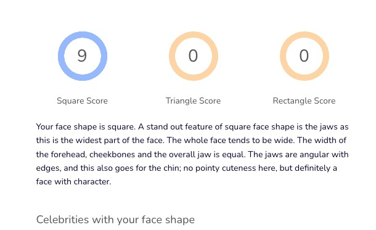Click the blue Square Score ring
376x230 pixels.
click(x=83, y=56)
